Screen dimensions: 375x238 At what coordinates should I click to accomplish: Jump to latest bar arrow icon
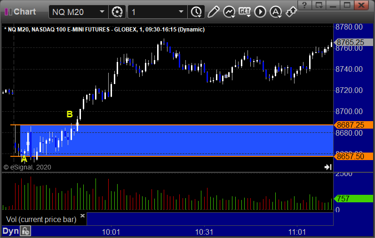click(328, 167)
